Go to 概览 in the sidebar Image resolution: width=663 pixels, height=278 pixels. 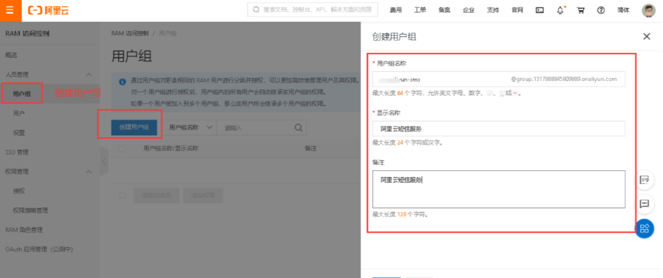coord(11,55)
